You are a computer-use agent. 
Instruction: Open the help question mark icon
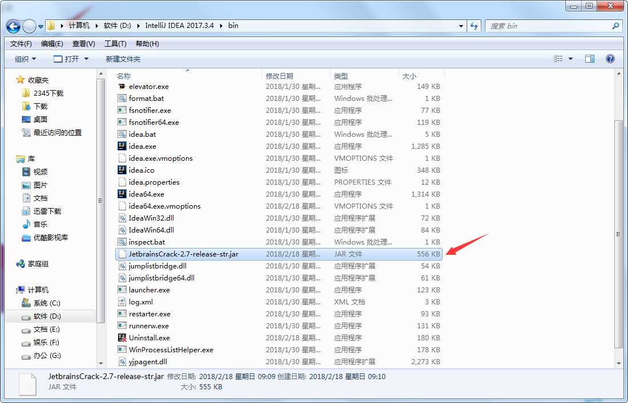(x=610, y=59)
